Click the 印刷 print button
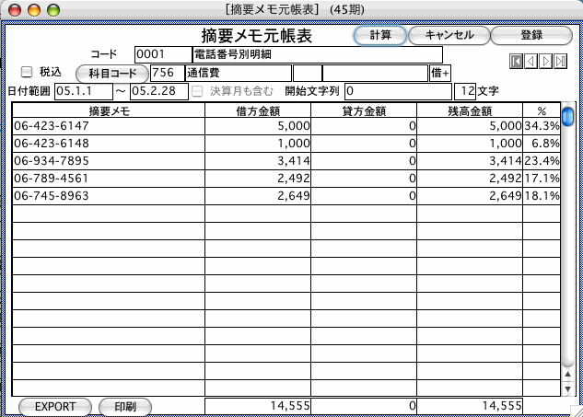The image size is (583, 417). [x=124, y=406]
